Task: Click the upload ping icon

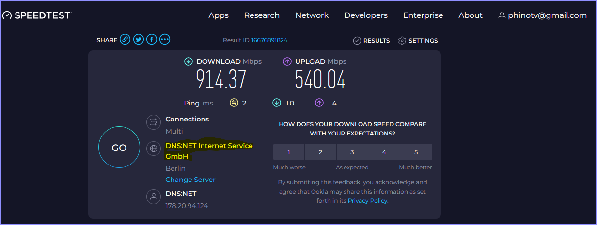Action: 319,103
